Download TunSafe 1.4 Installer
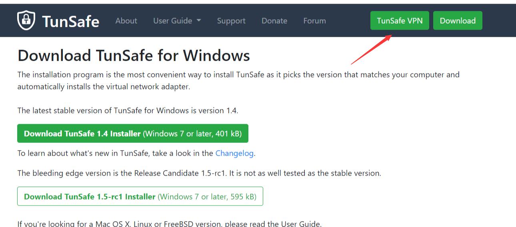The height and width of the screenshot is (227, 516). [133, 134]
